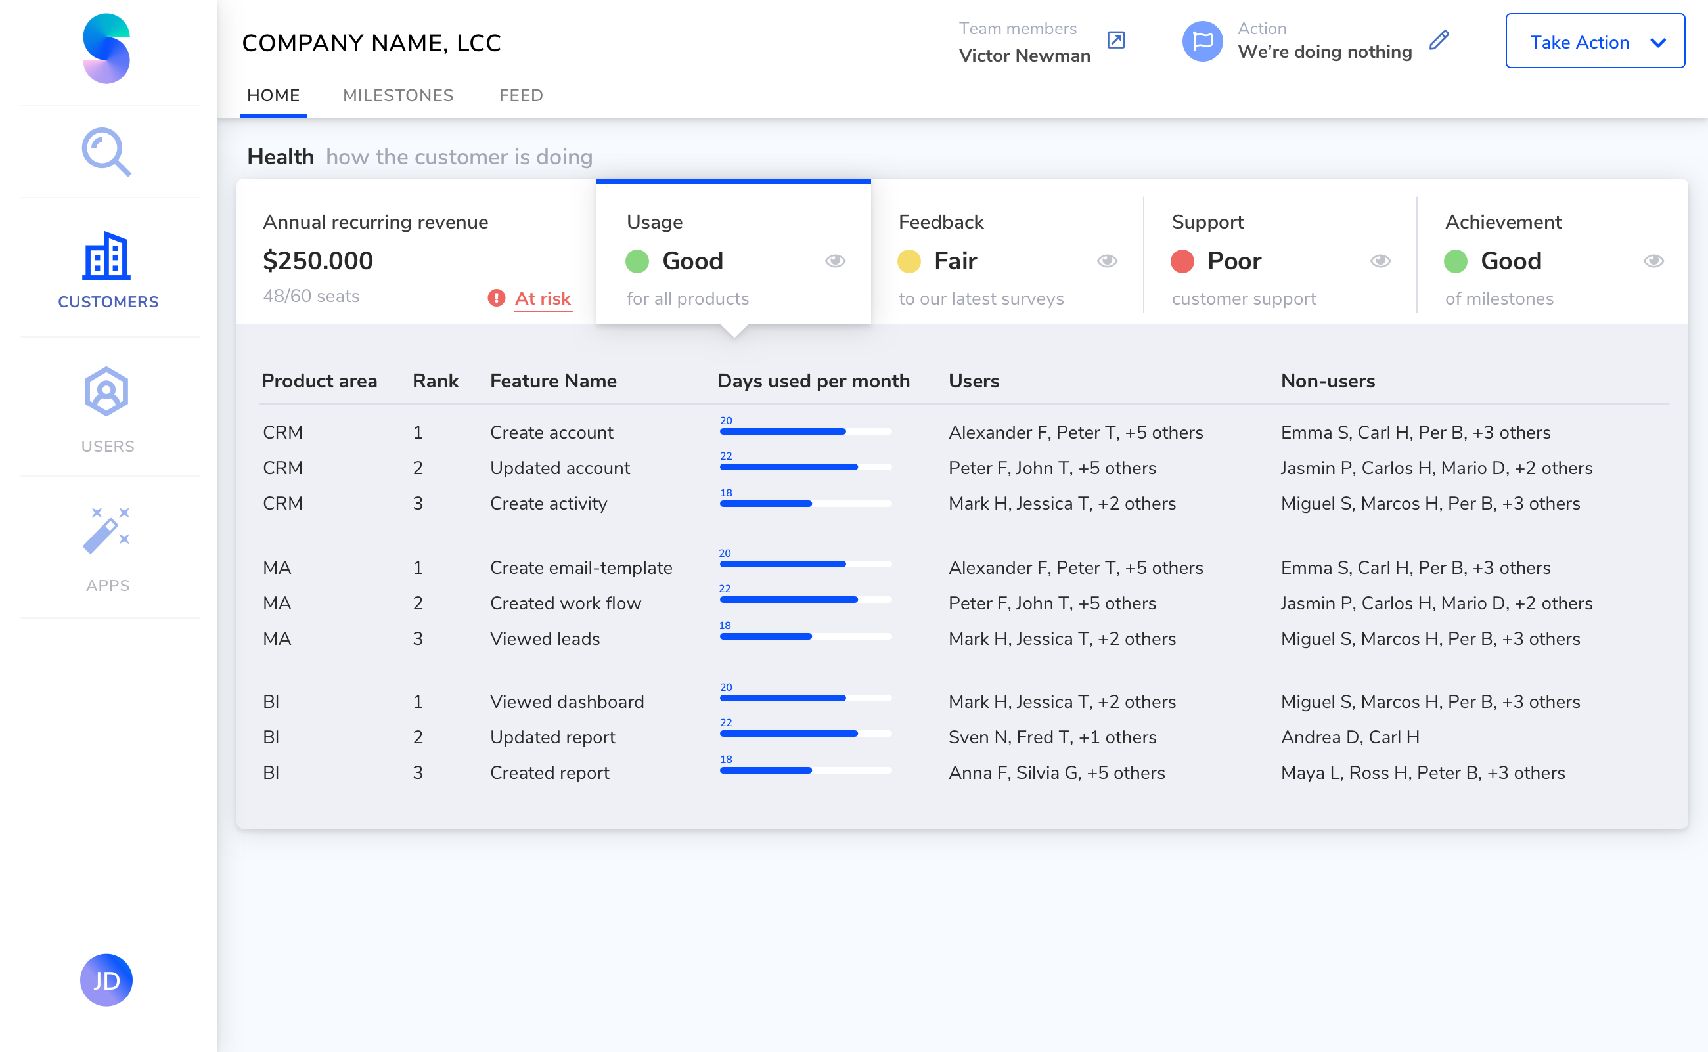The width and height of the screenshot is (1708, 1052).
Task: Toggle eye icon on Usage card
Action: [x=835, y=261]
